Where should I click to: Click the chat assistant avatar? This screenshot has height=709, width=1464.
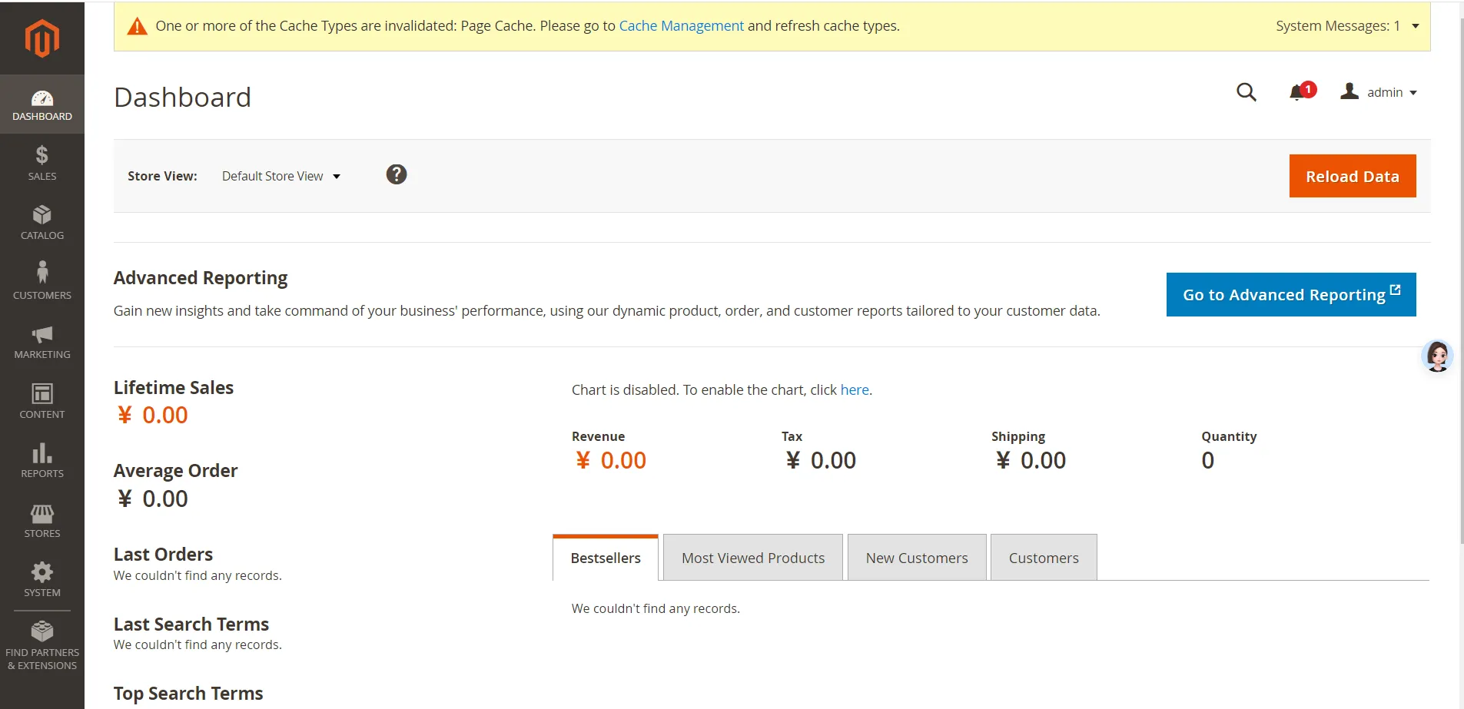[x=1436, y=356]
